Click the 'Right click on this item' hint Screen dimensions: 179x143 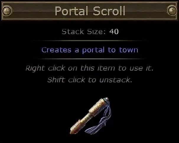tap(89, 68)
